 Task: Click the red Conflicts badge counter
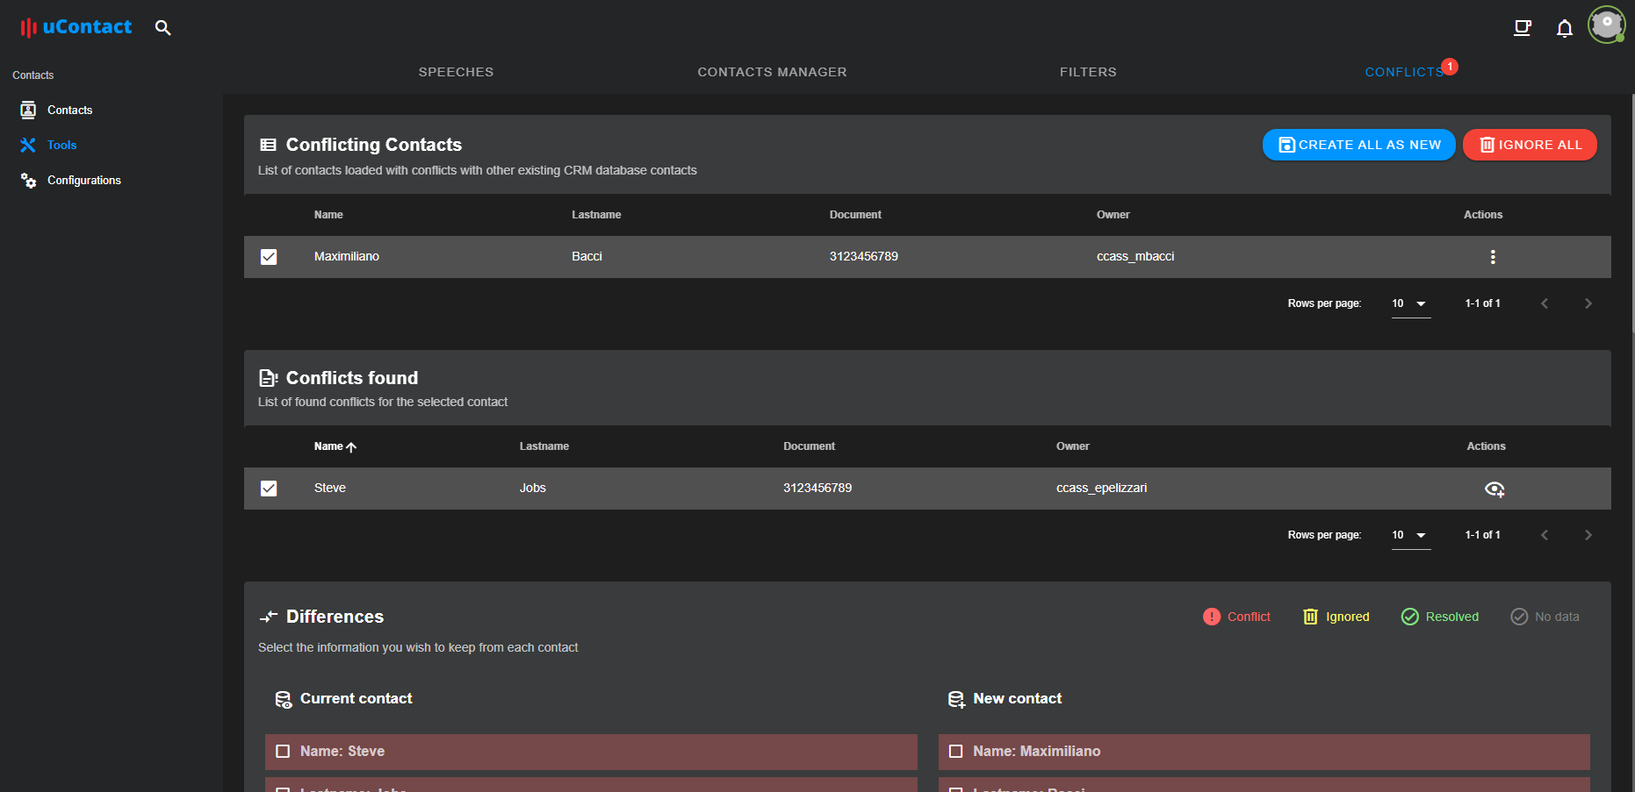[1450, 66]
